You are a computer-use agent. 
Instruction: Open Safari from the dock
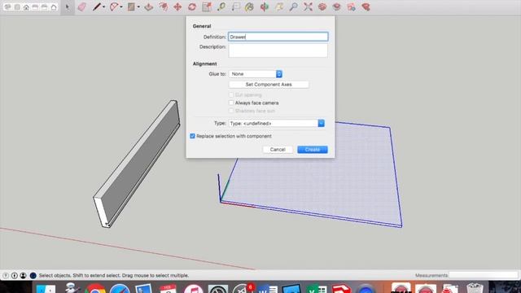point(120,288)
